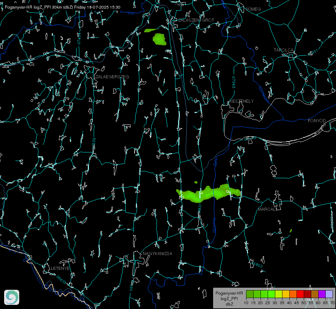Click the 06835 road number label
The width and height of the screenshot is (336, 309).
(61, 280)
